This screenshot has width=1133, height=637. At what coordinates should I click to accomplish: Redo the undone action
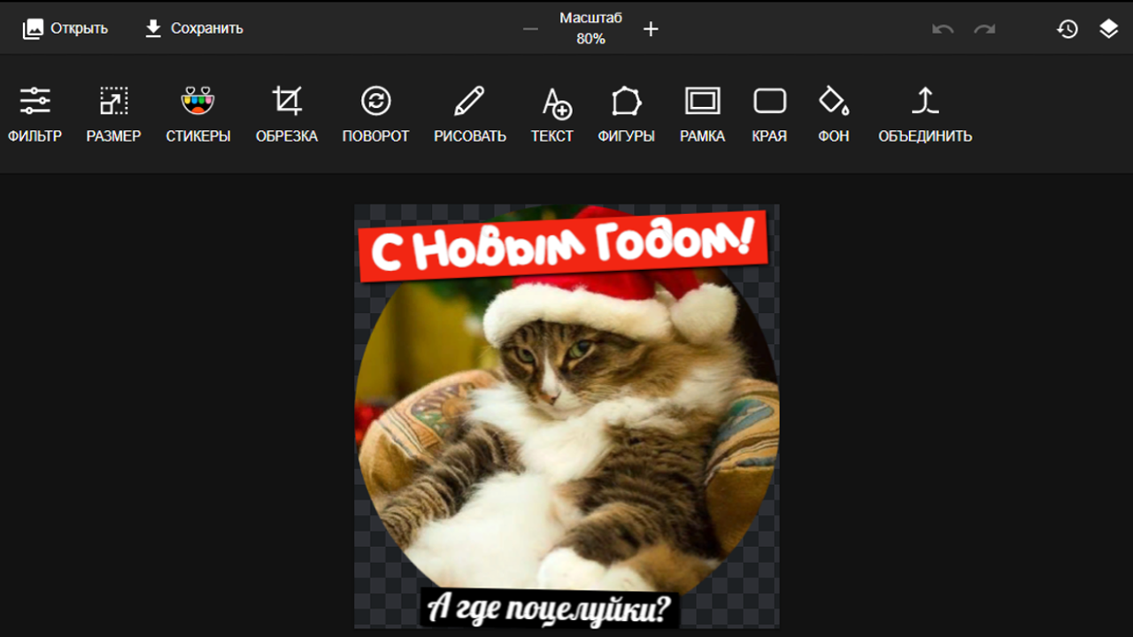pos(984,28)
